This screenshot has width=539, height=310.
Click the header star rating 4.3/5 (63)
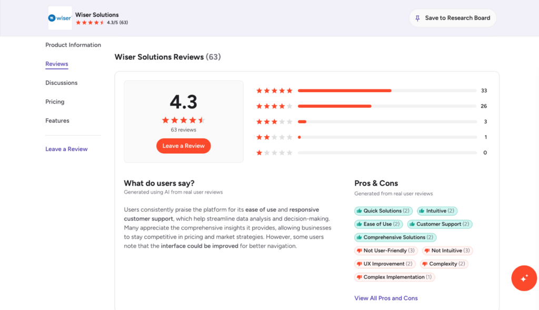(102, 23)
